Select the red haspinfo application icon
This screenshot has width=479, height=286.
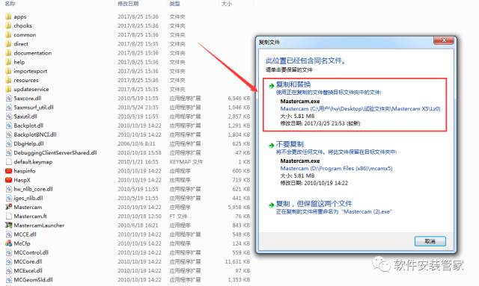tap(8, 171)
